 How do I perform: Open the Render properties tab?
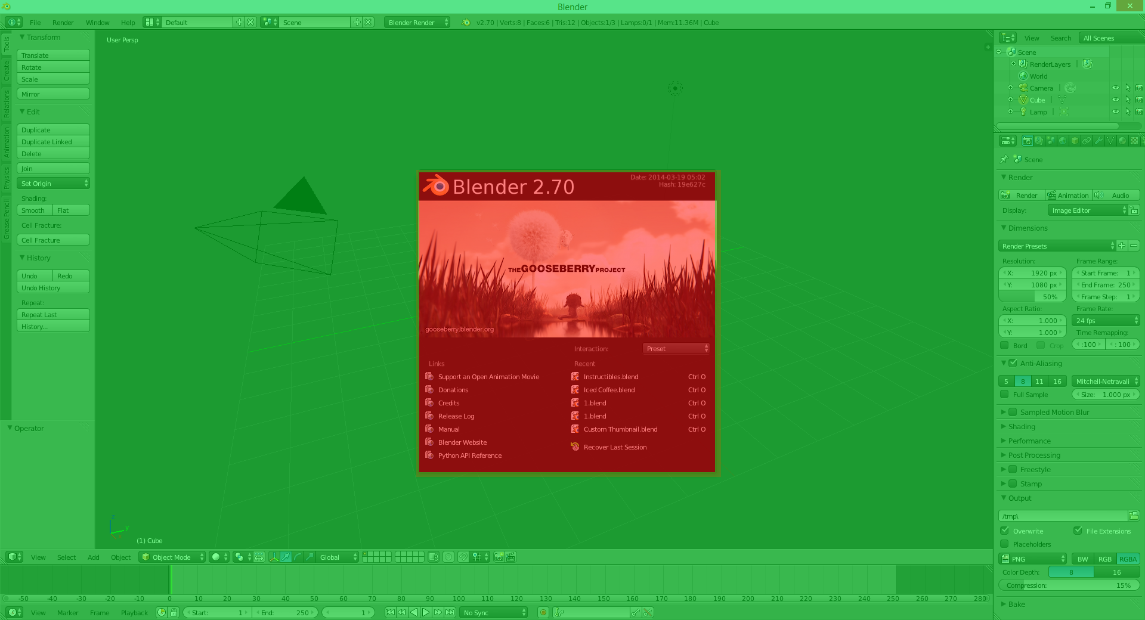[x=1028, y=141]
